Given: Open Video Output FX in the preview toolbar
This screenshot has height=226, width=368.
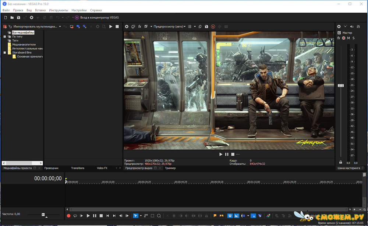Looking at the screenshot, I should pyautogui.click(x=139, y=27).
